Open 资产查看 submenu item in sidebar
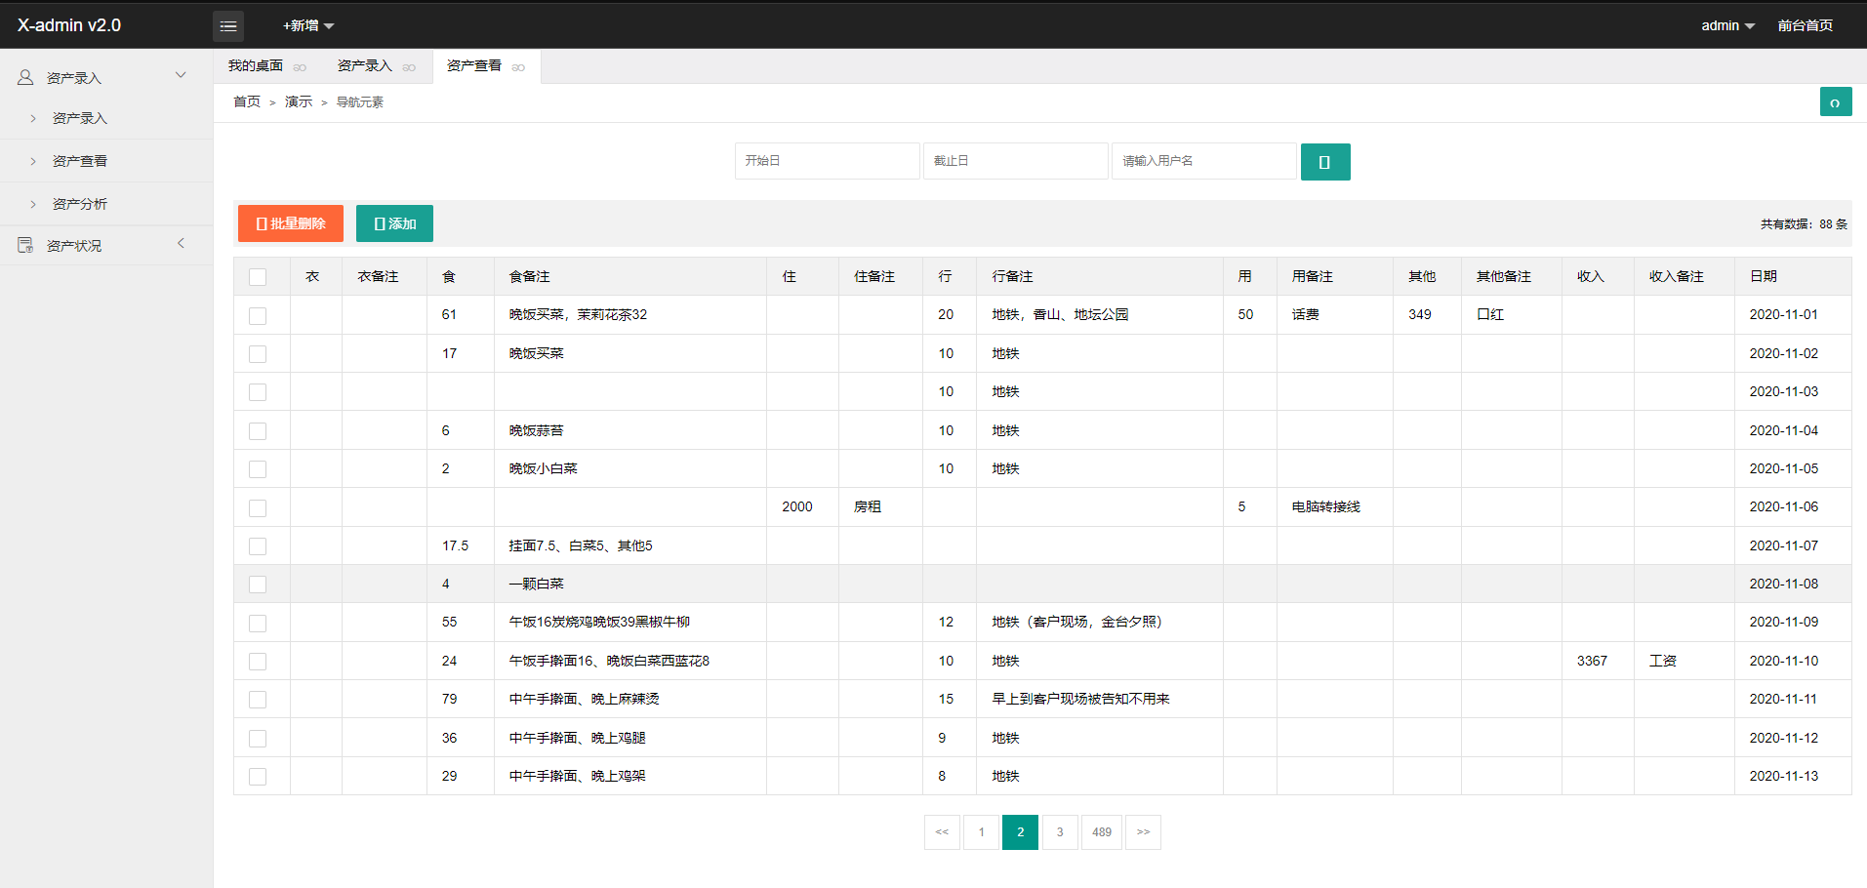The width and height of the screenshot is (1867, 888). (80, 161)
